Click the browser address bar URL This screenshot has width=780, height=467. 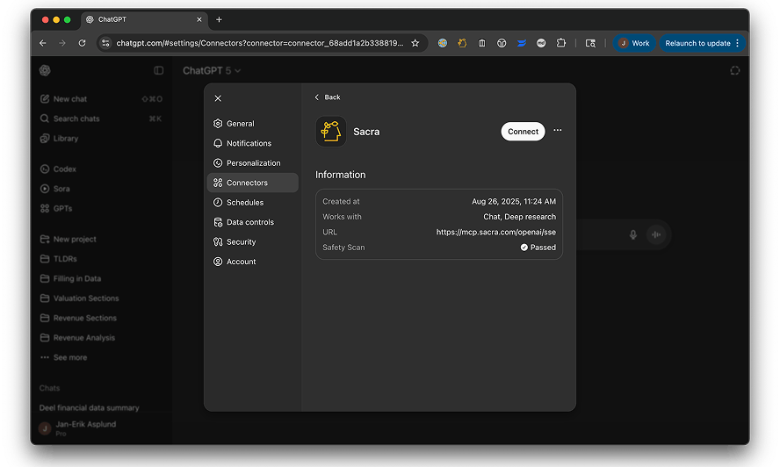click(260, 43)
